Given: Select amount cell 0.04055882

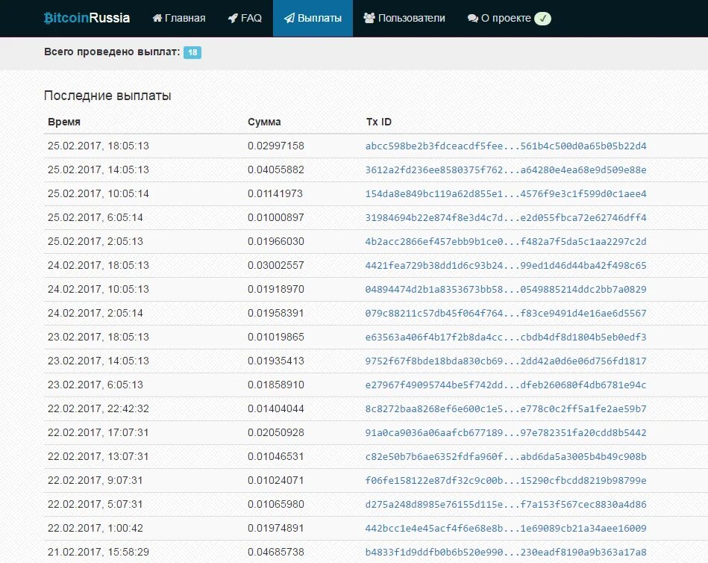Looking at the screenshot, I should click(x=276, y=170).
